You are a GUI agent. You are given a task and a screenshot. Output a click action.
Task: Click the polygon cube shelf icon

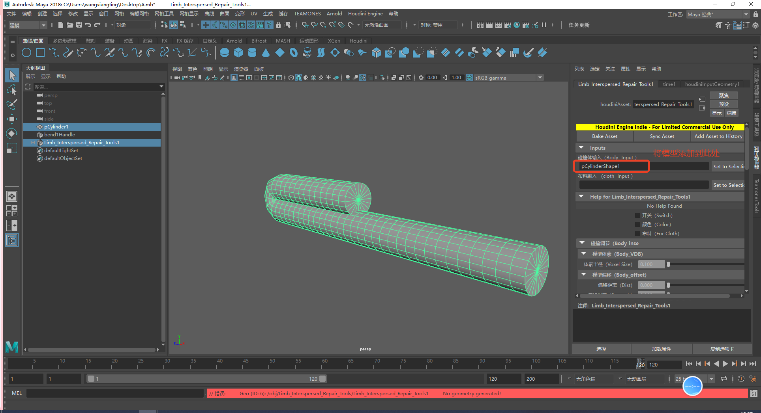238,52
